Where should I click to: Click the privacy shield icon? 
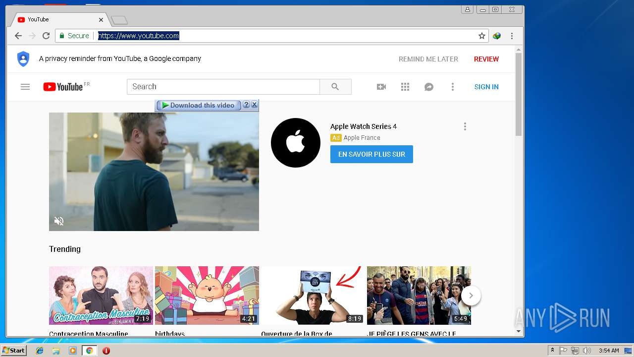click(23, 59)
